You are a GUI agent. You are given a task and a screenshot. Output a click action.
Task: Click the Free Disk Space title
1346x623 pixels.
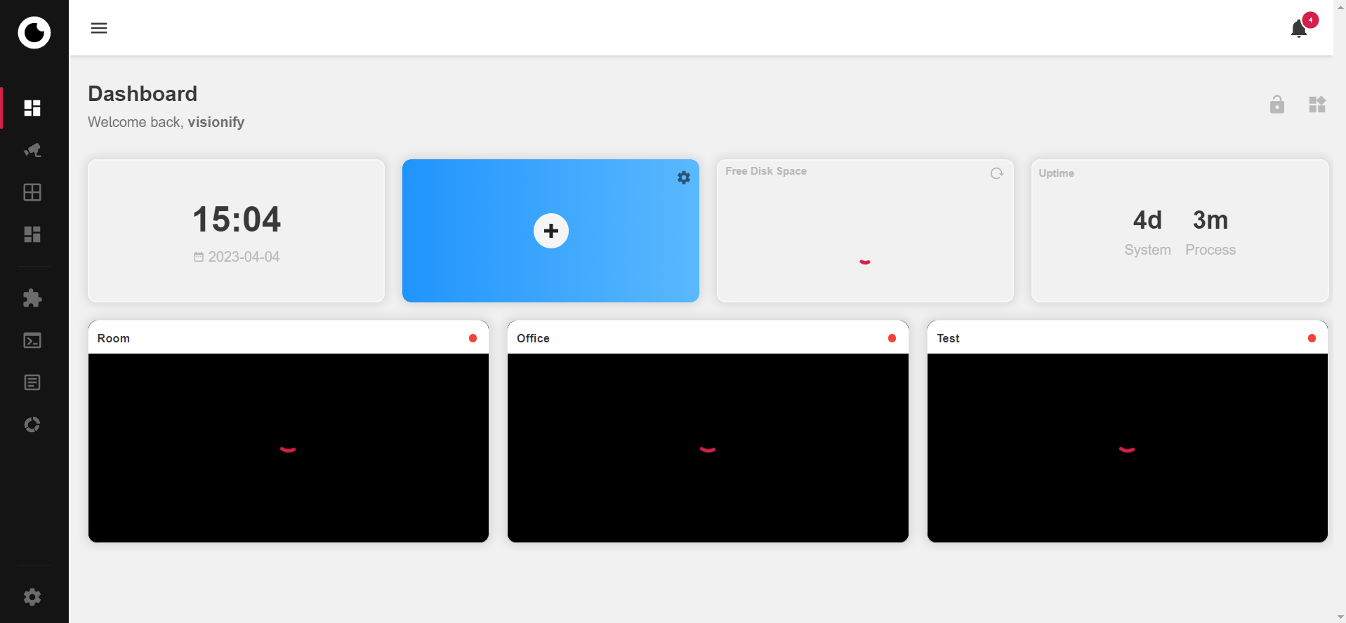tap(766, 171)
